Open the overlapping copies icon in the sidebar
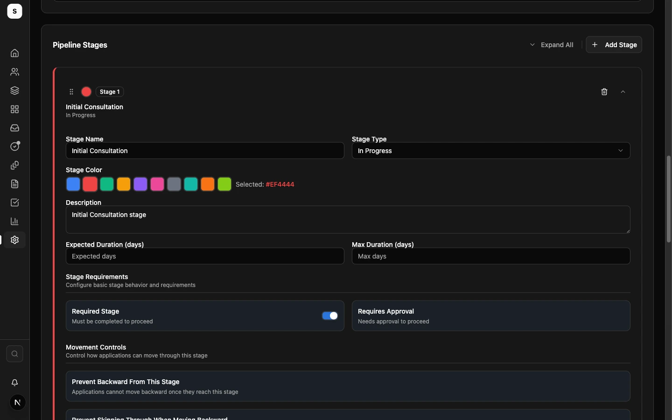 coord(14,165)
